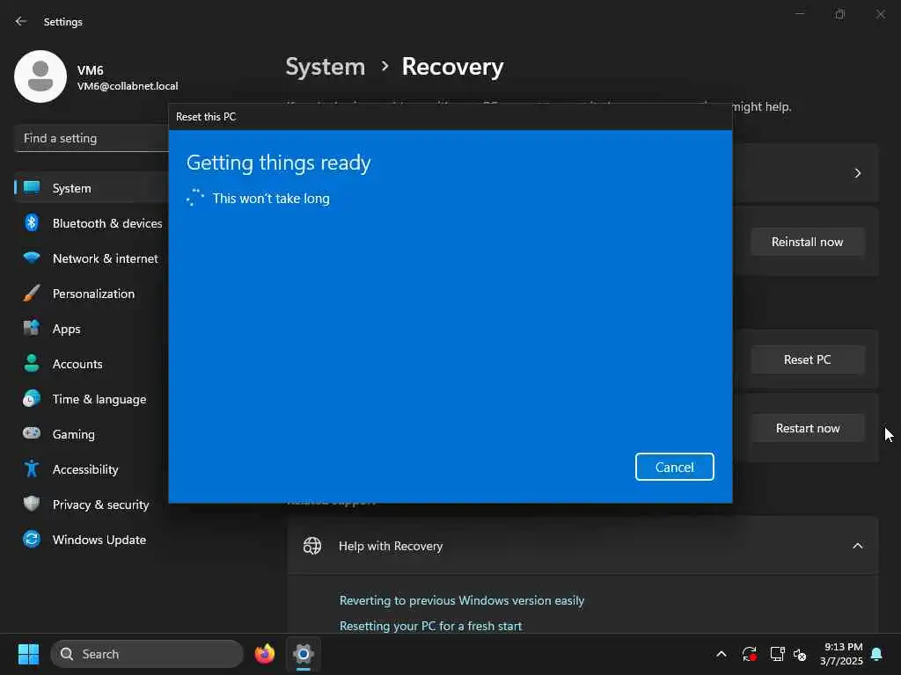Open Resetting your PC for a fresh start link
The image size is (901, 675).
click(x=430, y=626)
